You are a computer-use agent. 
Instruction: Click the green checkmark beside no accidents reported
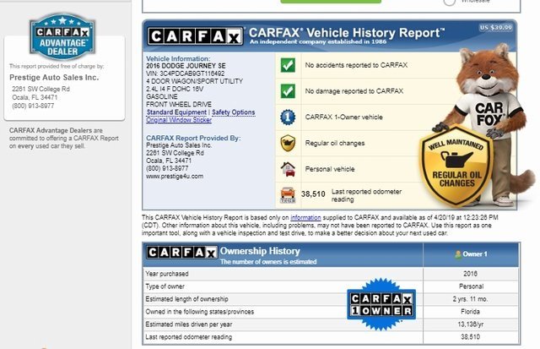tap(288, 64)
